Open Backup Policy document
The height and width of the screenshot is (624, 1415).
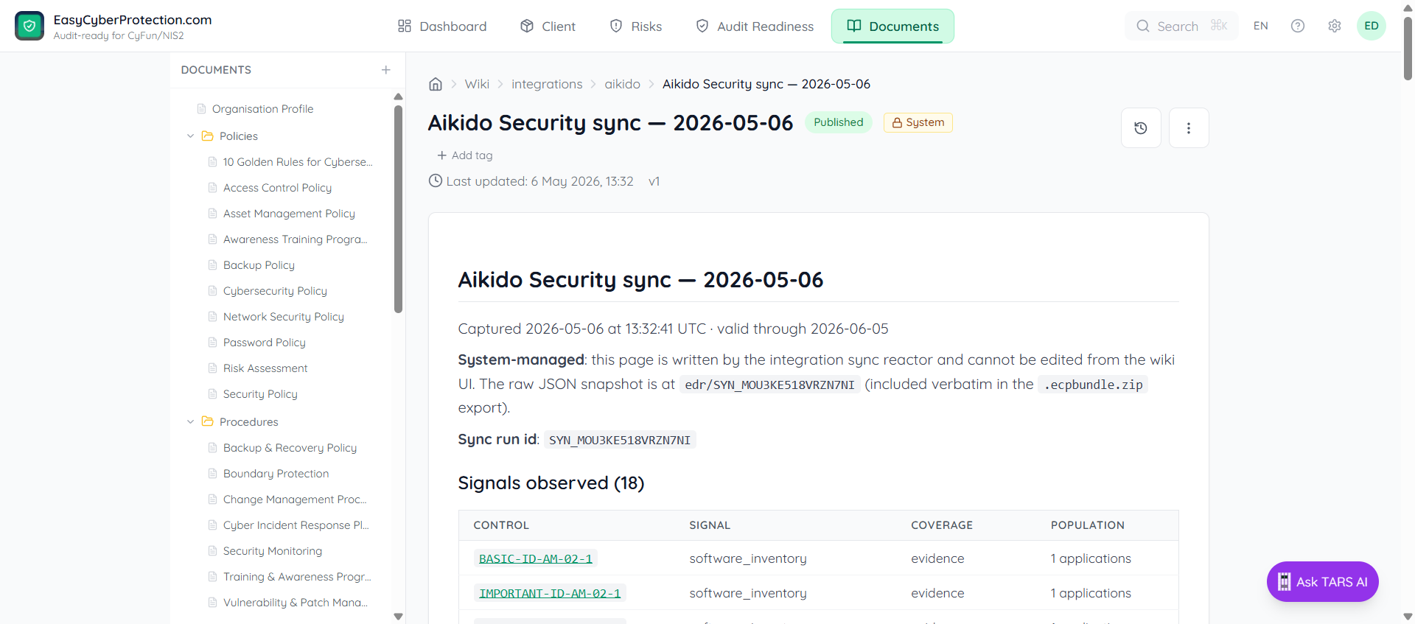[259, 265]
